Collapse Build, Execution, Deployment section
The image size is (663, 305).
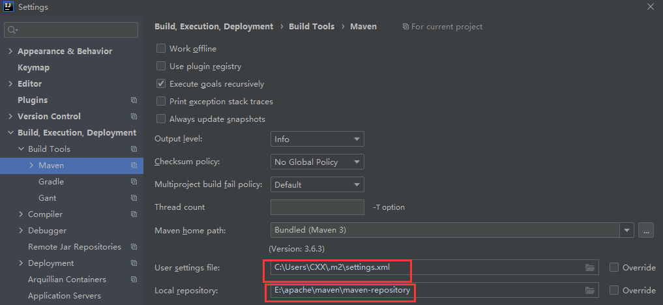coord(10,133)
